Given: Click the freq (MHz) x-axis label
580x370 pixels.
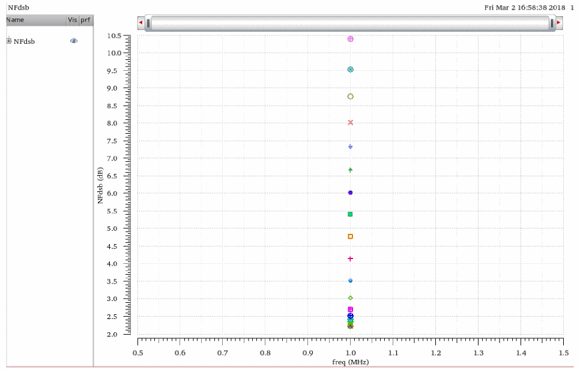Looking at the screenshot, I should click(350, 362).
